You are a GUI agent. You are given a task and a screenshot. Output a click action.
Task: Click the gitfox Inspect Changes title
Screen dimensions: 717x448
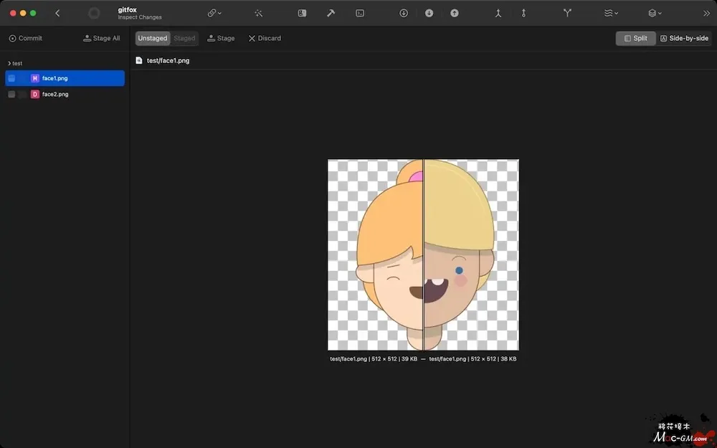(x=140, y=13)
